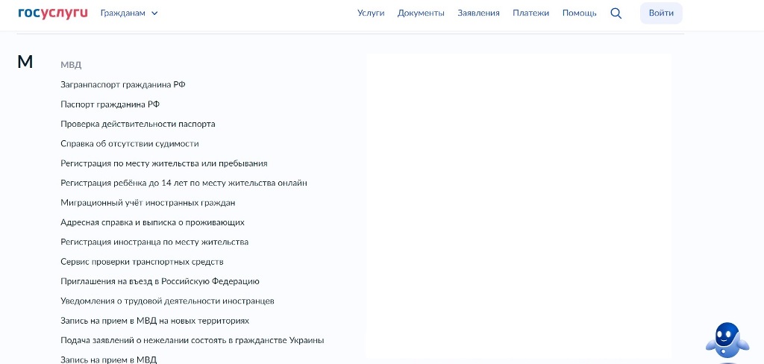764x364 pixels.
Task: Open Сервис проверки транспортных средств
Action: [142, 262]
